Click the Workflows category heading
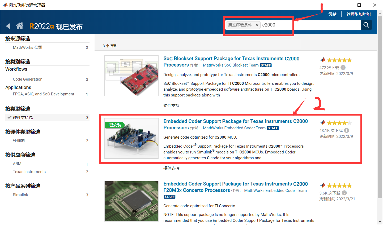Viewport: 383px width, 225px height. 16,69
